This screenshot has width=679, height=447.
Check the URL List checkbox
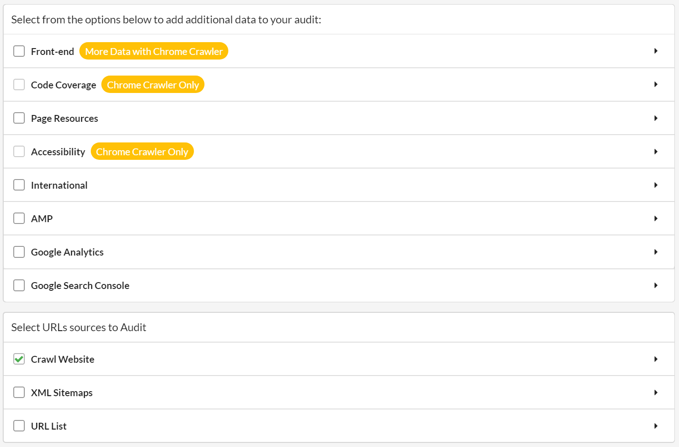pyautogui.click(x=19, y=425)
